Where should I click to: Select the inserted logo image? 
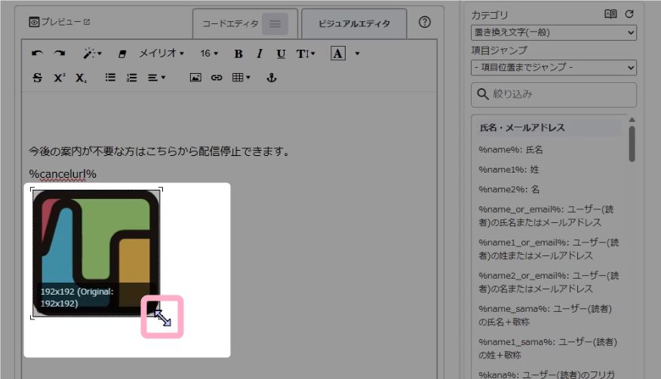(96, 252)
